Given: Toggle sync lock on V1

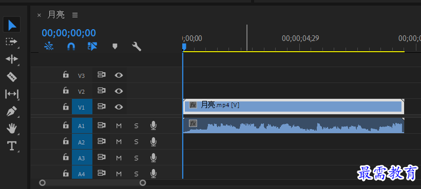Looking at the screenshot, I should coord(101,107).
